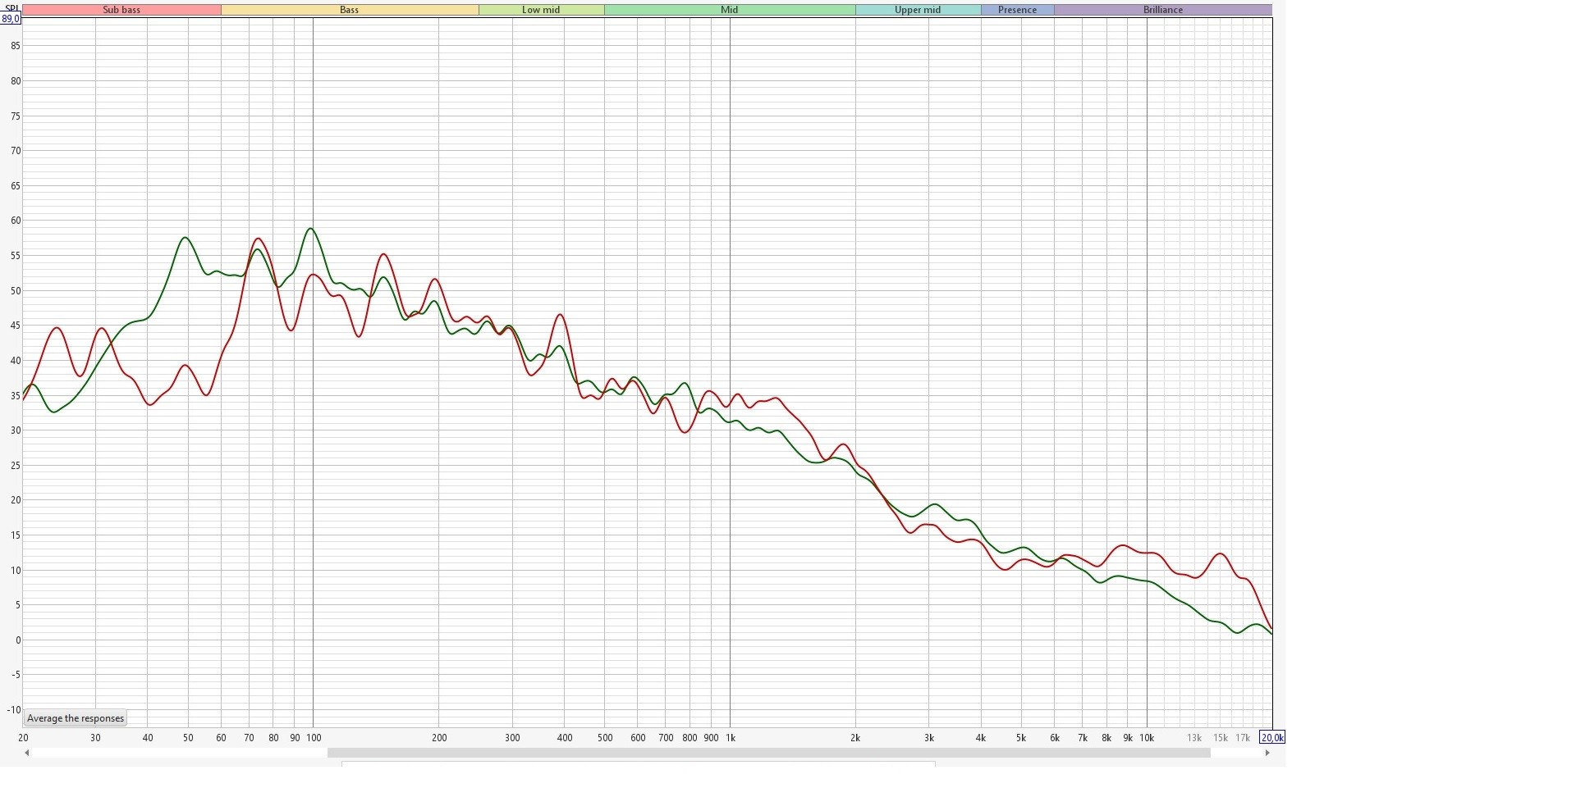Viewport: 1576px width, 797px height.
Task: Select the Low mid band header
Action: (x=541, y=10)
